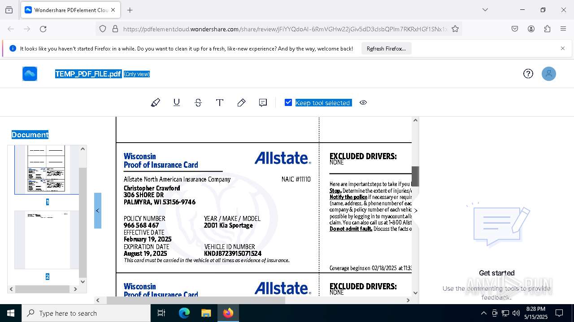Open the Windows notification center

click(559, 313)
